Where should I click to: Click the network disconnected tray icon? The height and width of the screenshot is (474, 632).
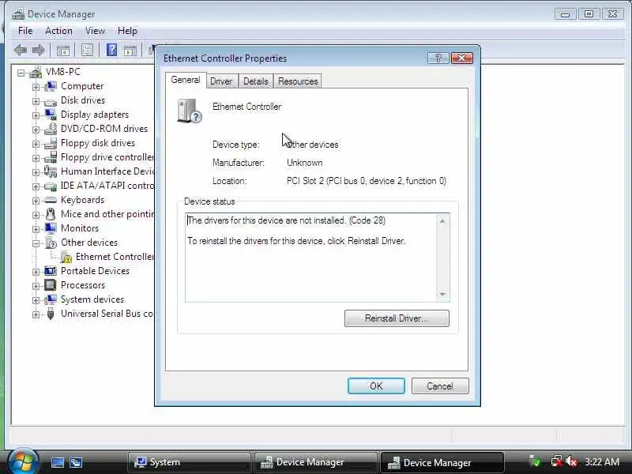[x=557, y=461]
